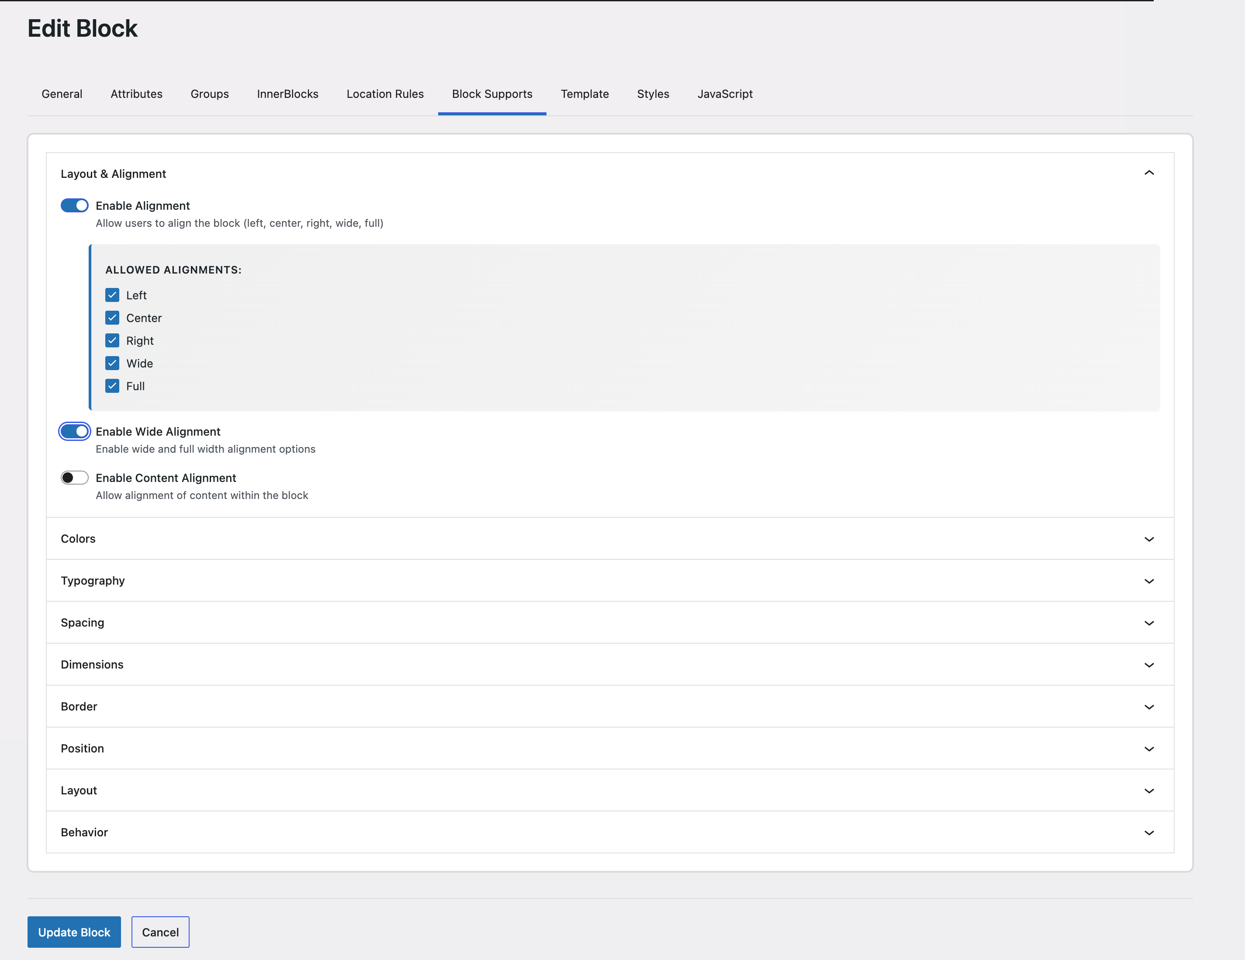Screen dimensions: 1245x960
Task: Expand the Typography section
Action: pyautogui.click(x=610, y=580)
